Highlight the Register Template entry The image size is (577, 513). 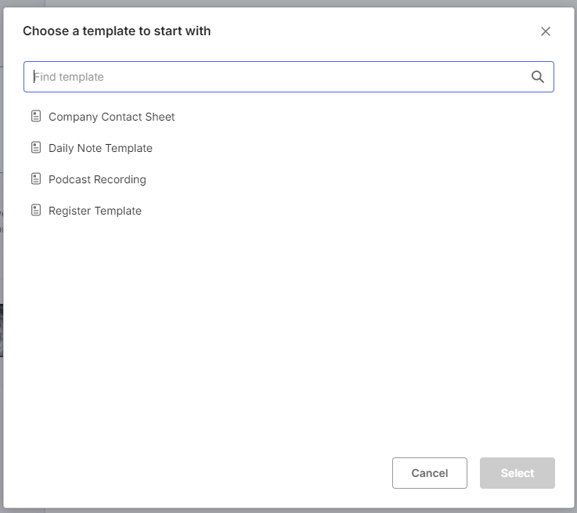[95, 211]
